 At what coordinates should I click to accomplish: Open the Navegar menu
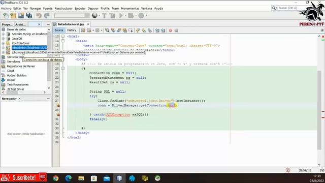35,8
